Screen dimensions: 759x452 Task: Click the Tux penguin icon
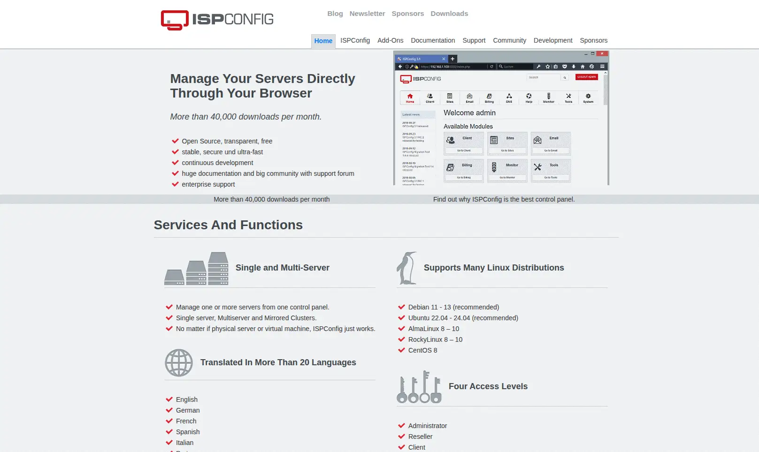pyautogui.click(x=406, y=268)
